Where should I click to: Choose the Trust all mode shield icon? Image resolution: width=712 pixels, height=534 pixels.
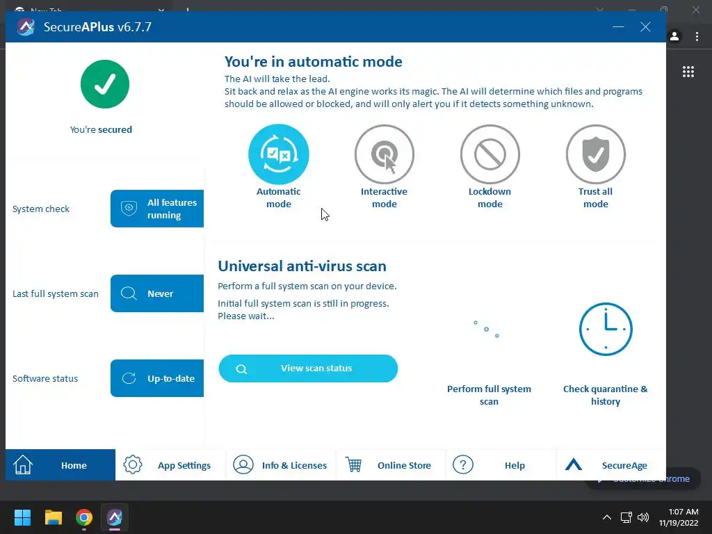[x=596, y=154]
